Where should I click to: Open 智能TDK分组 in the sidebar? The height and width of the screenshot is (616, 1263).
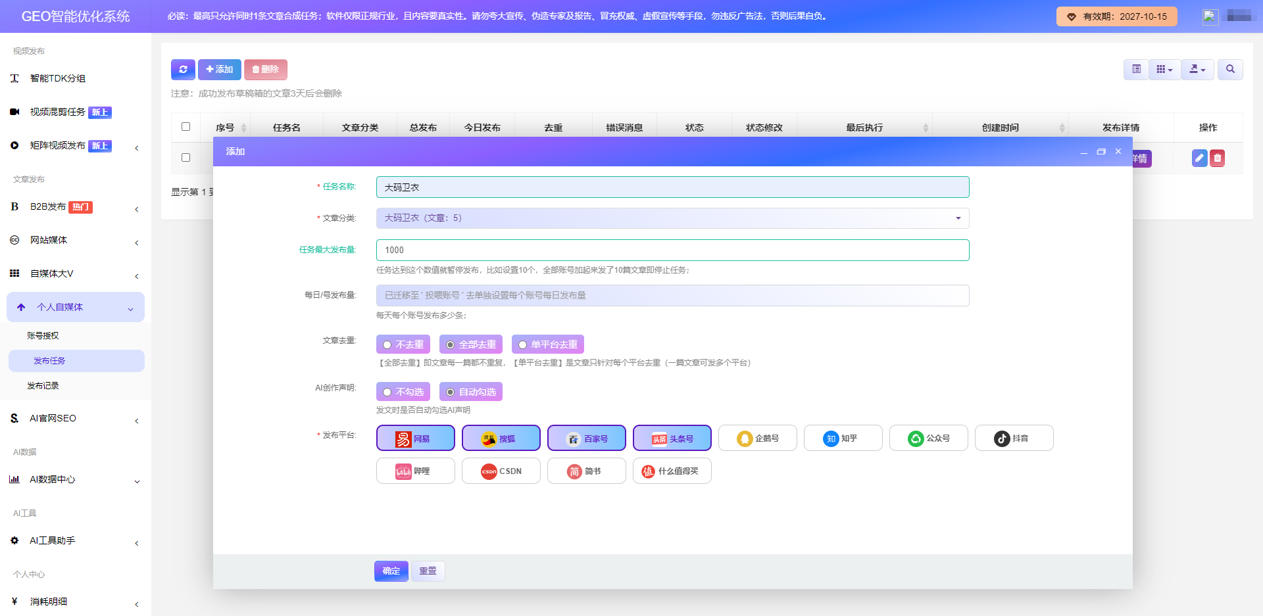coord(58,78)
